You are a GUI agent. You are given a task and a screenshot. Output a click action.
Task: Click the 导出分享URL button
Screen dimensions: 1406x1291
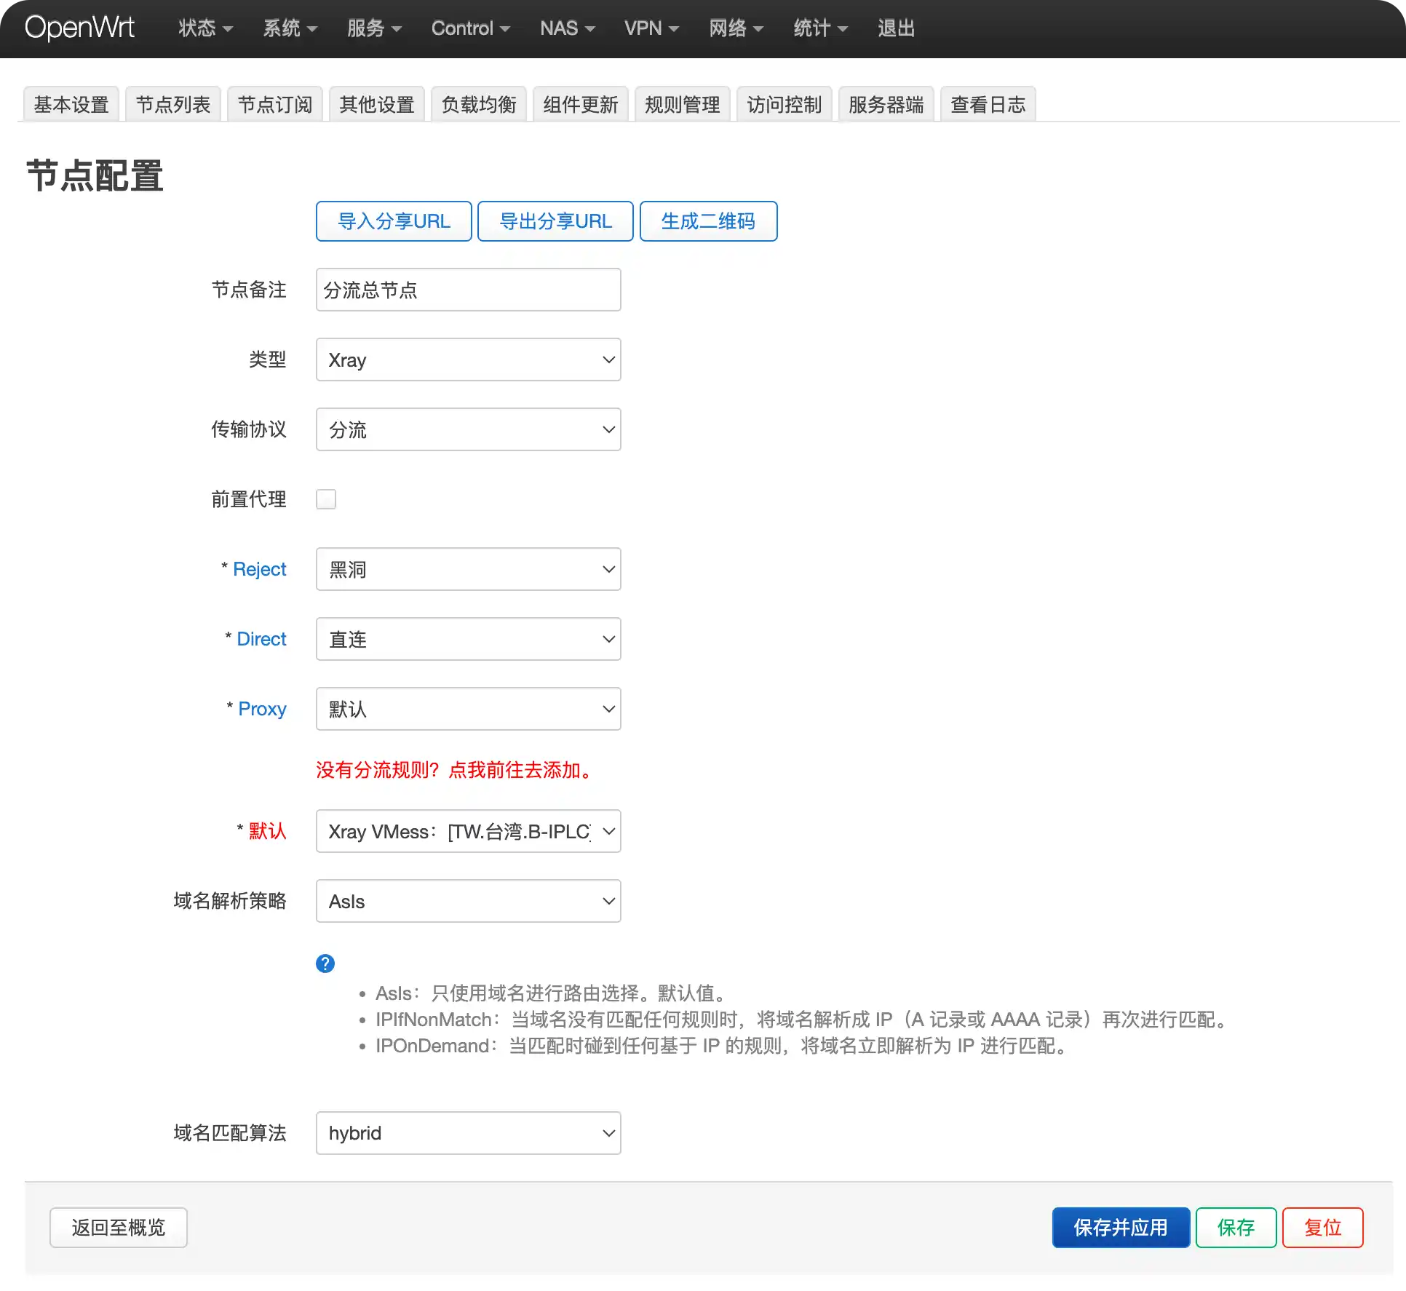pos(556,221)
